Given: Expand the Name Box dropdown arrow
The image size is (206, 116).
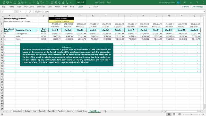Looking at the screenshot, I should pyautogui.click(x=13, y=12).
